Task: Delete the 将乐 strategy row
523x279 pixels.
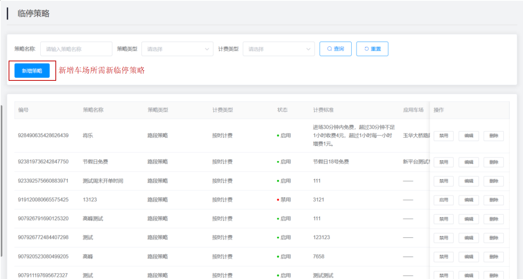Action: click(493, 136)
